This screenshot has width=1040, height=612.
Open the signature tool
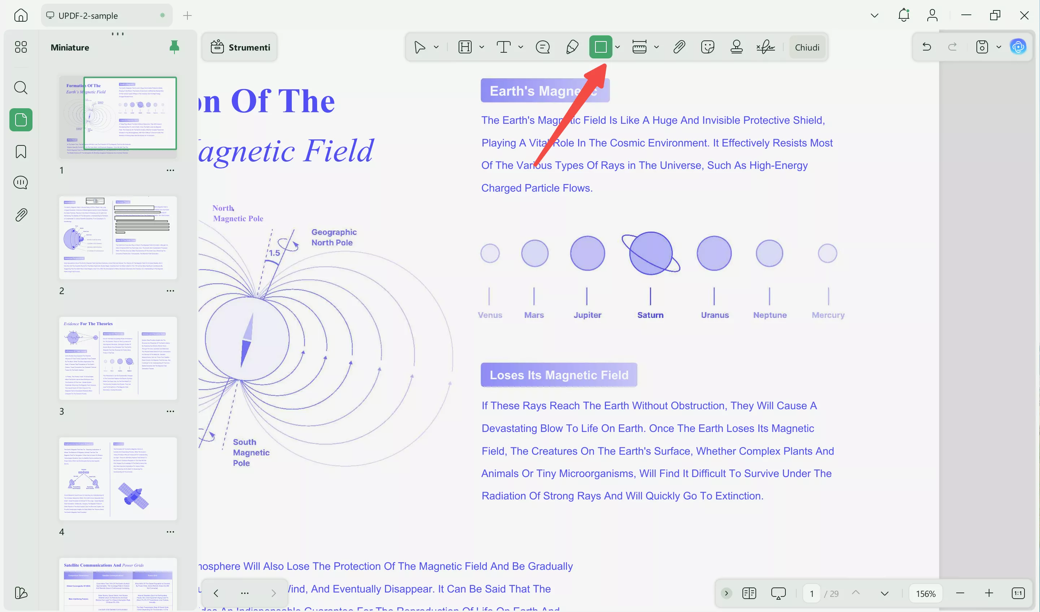click(766, 47)
